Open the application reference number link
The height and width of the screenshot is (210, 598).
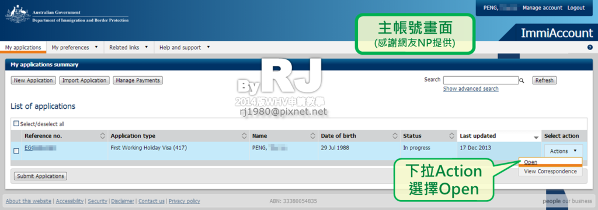pos(40,148)
